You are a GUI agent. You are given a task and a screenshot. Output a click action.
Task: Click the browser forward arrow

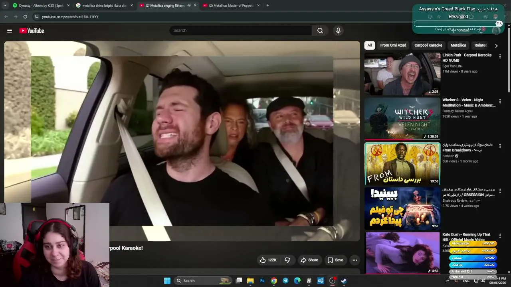point(16,17)
